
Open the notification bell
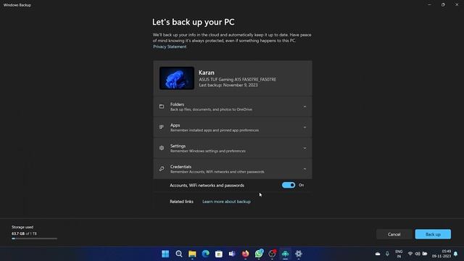(456, 254)
